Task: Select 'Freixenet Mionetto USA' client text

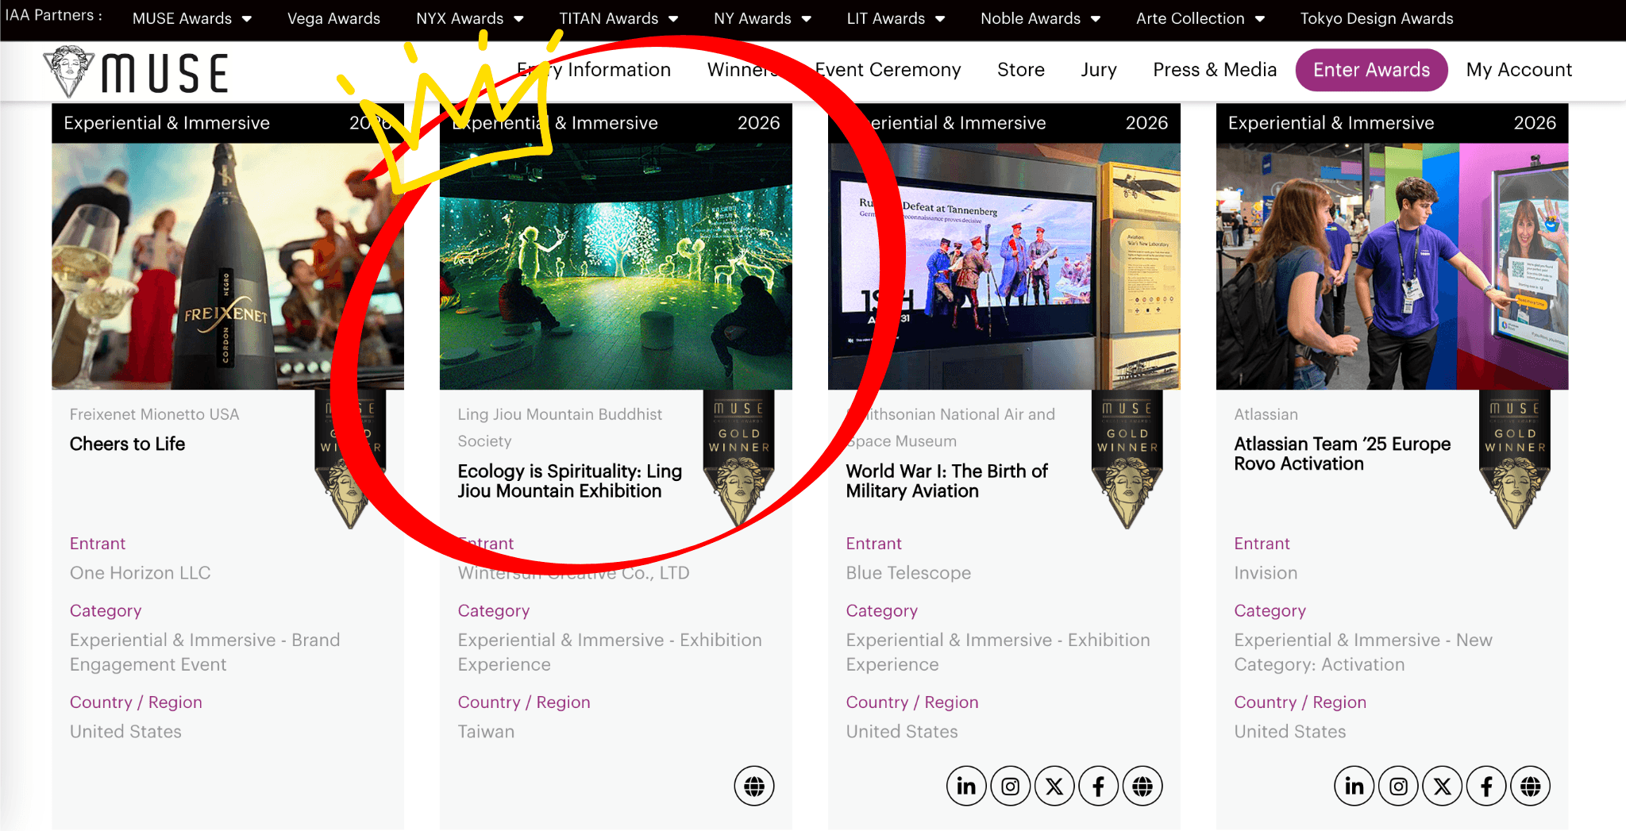Action: pyautogui.click(x=154, y=414)
